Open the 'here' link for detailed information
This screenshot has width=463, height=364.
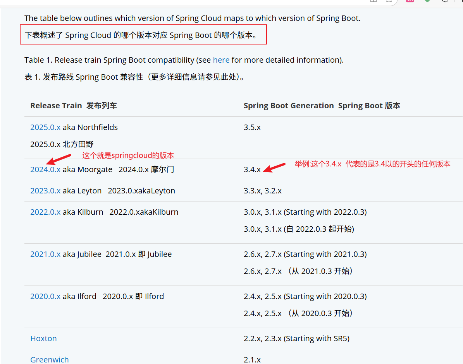click(221, 60)
